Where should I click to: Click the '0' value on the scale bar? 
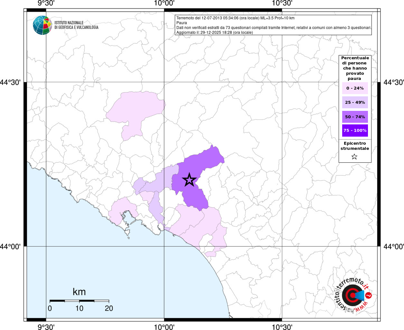coord(50,308)
